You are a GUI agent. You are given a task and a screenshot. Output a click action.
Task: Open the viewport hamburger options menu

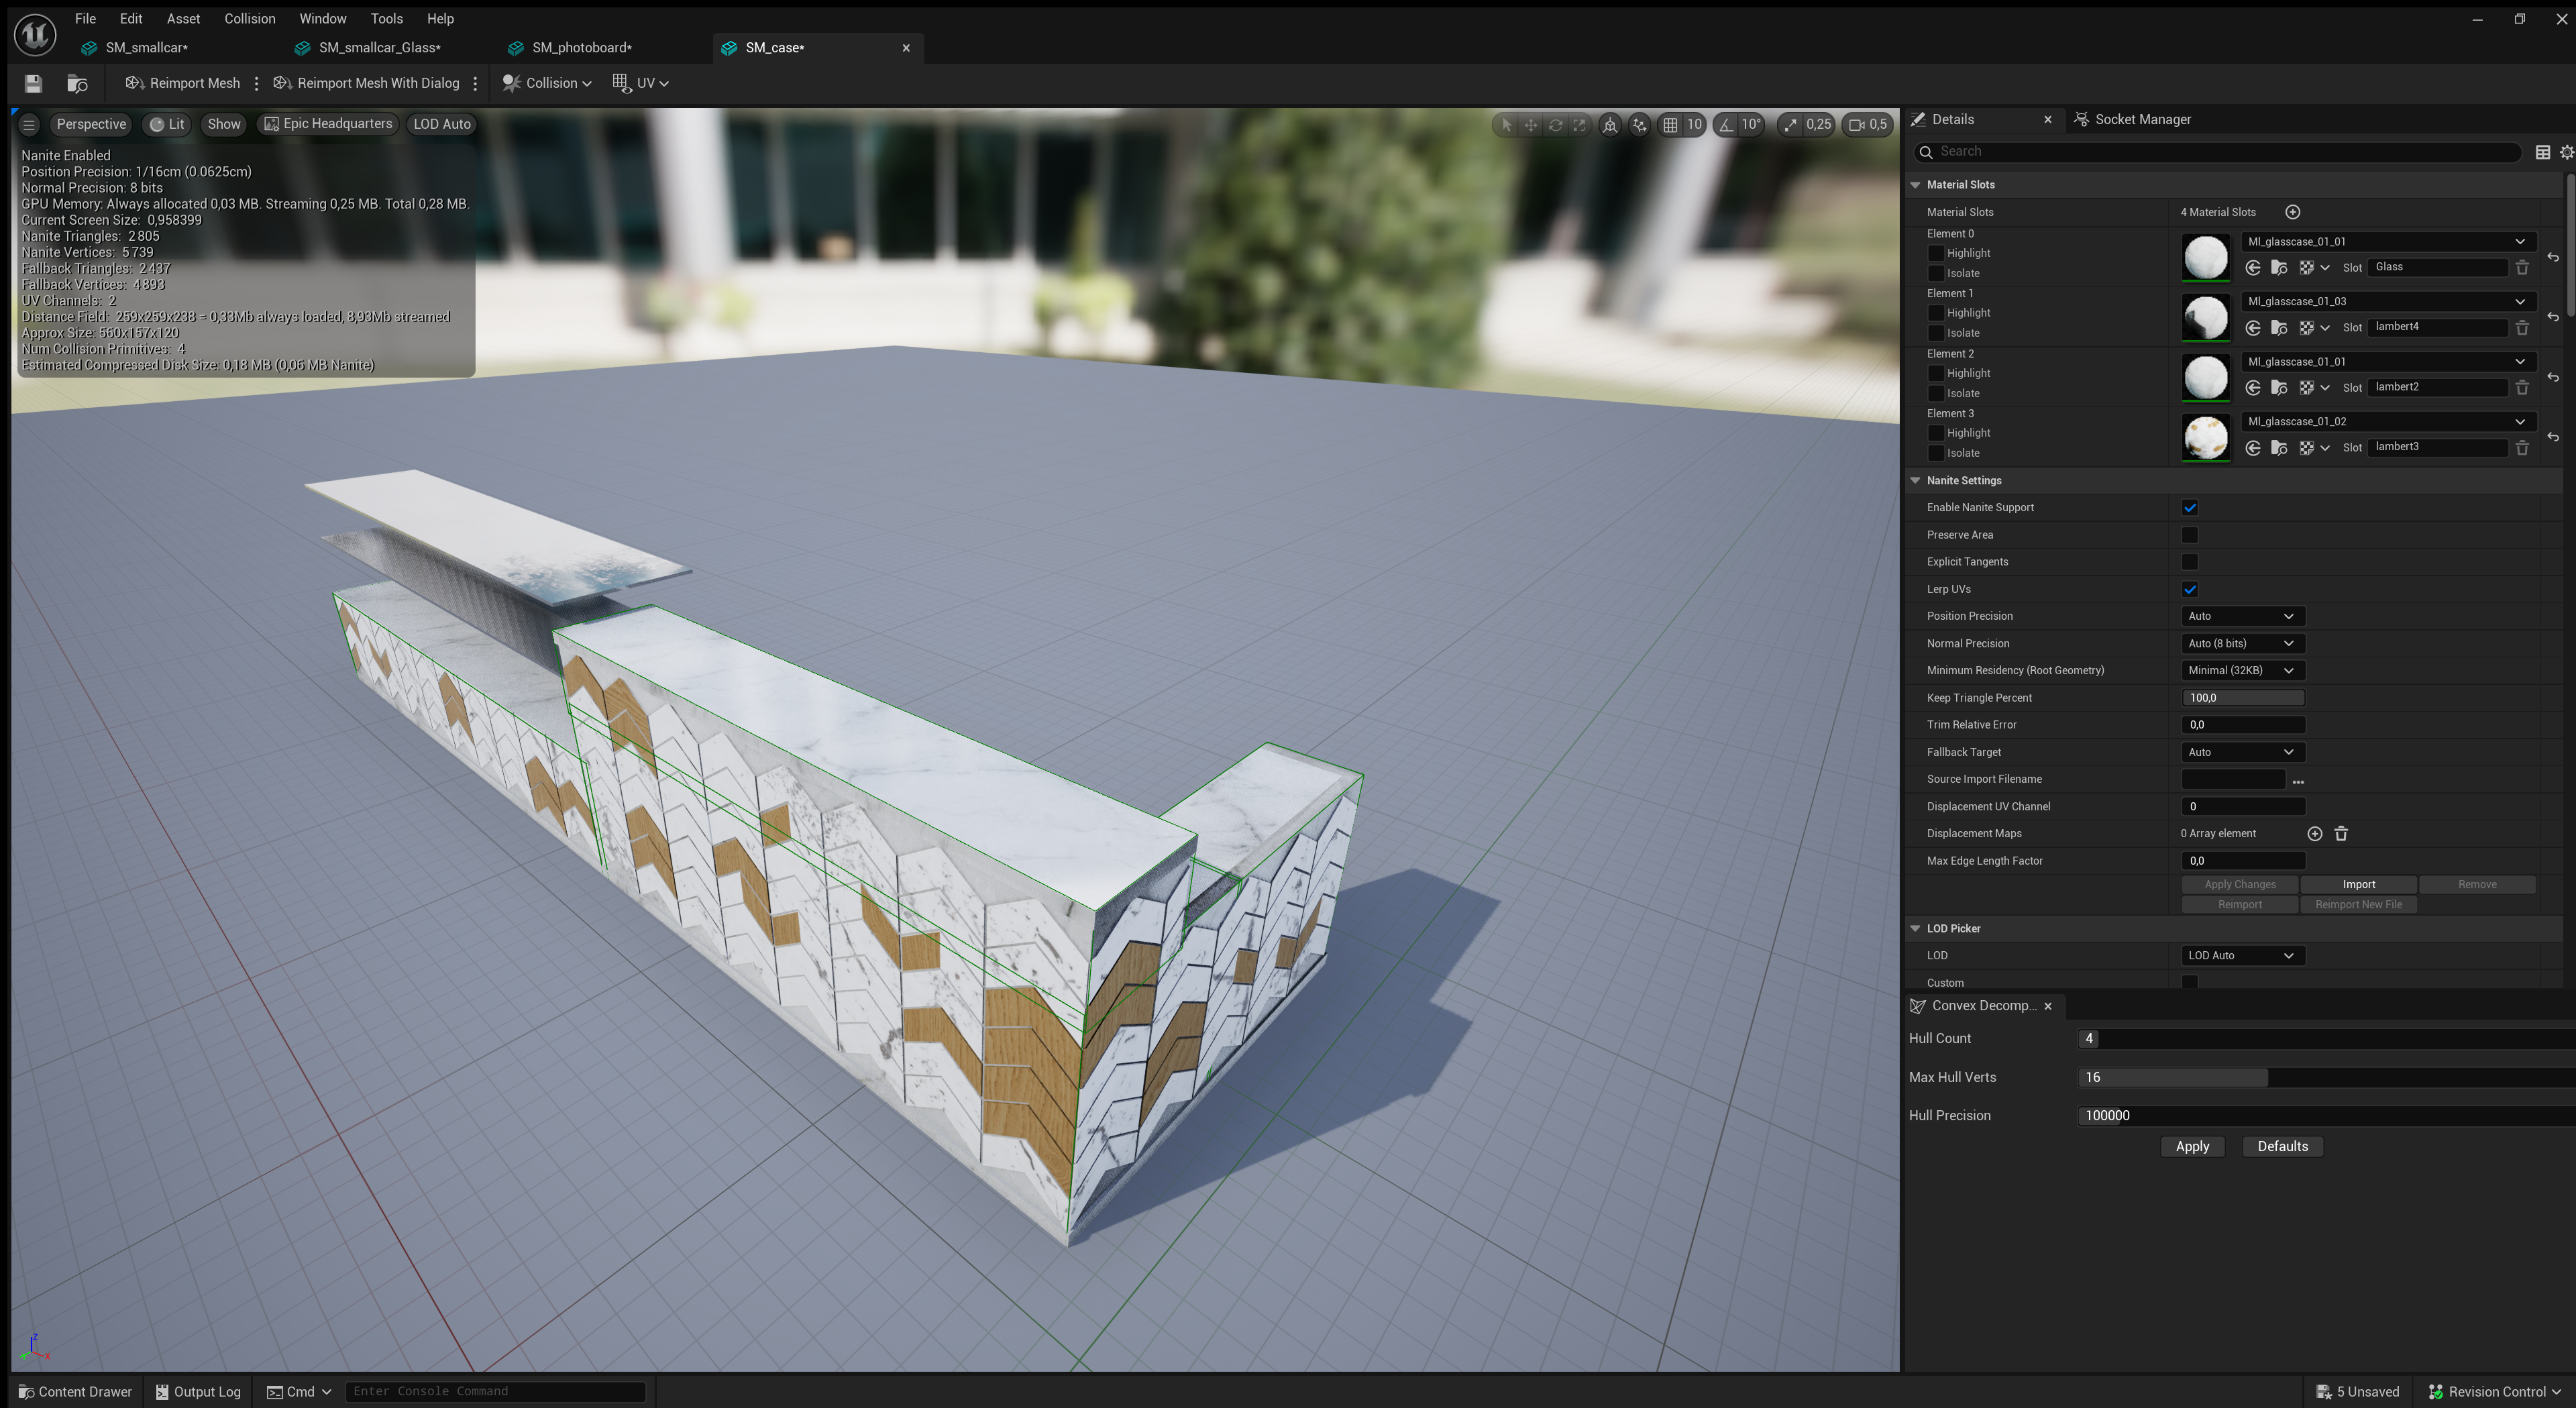tap(29, 124)
